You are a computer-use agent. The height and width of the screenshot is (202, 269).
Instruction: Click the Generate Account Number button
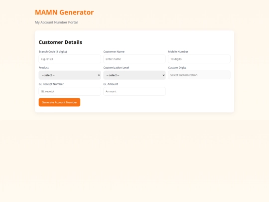coord(59,102)
